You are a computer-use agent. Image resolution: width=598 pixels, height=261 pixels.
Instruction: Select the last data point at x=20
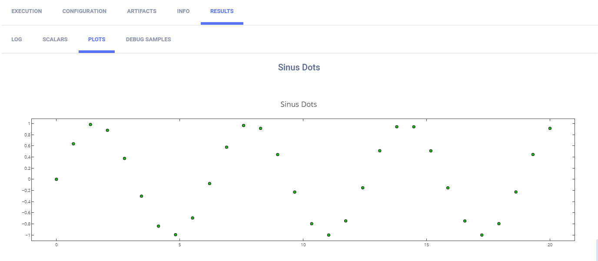click(x=550, y=129)
